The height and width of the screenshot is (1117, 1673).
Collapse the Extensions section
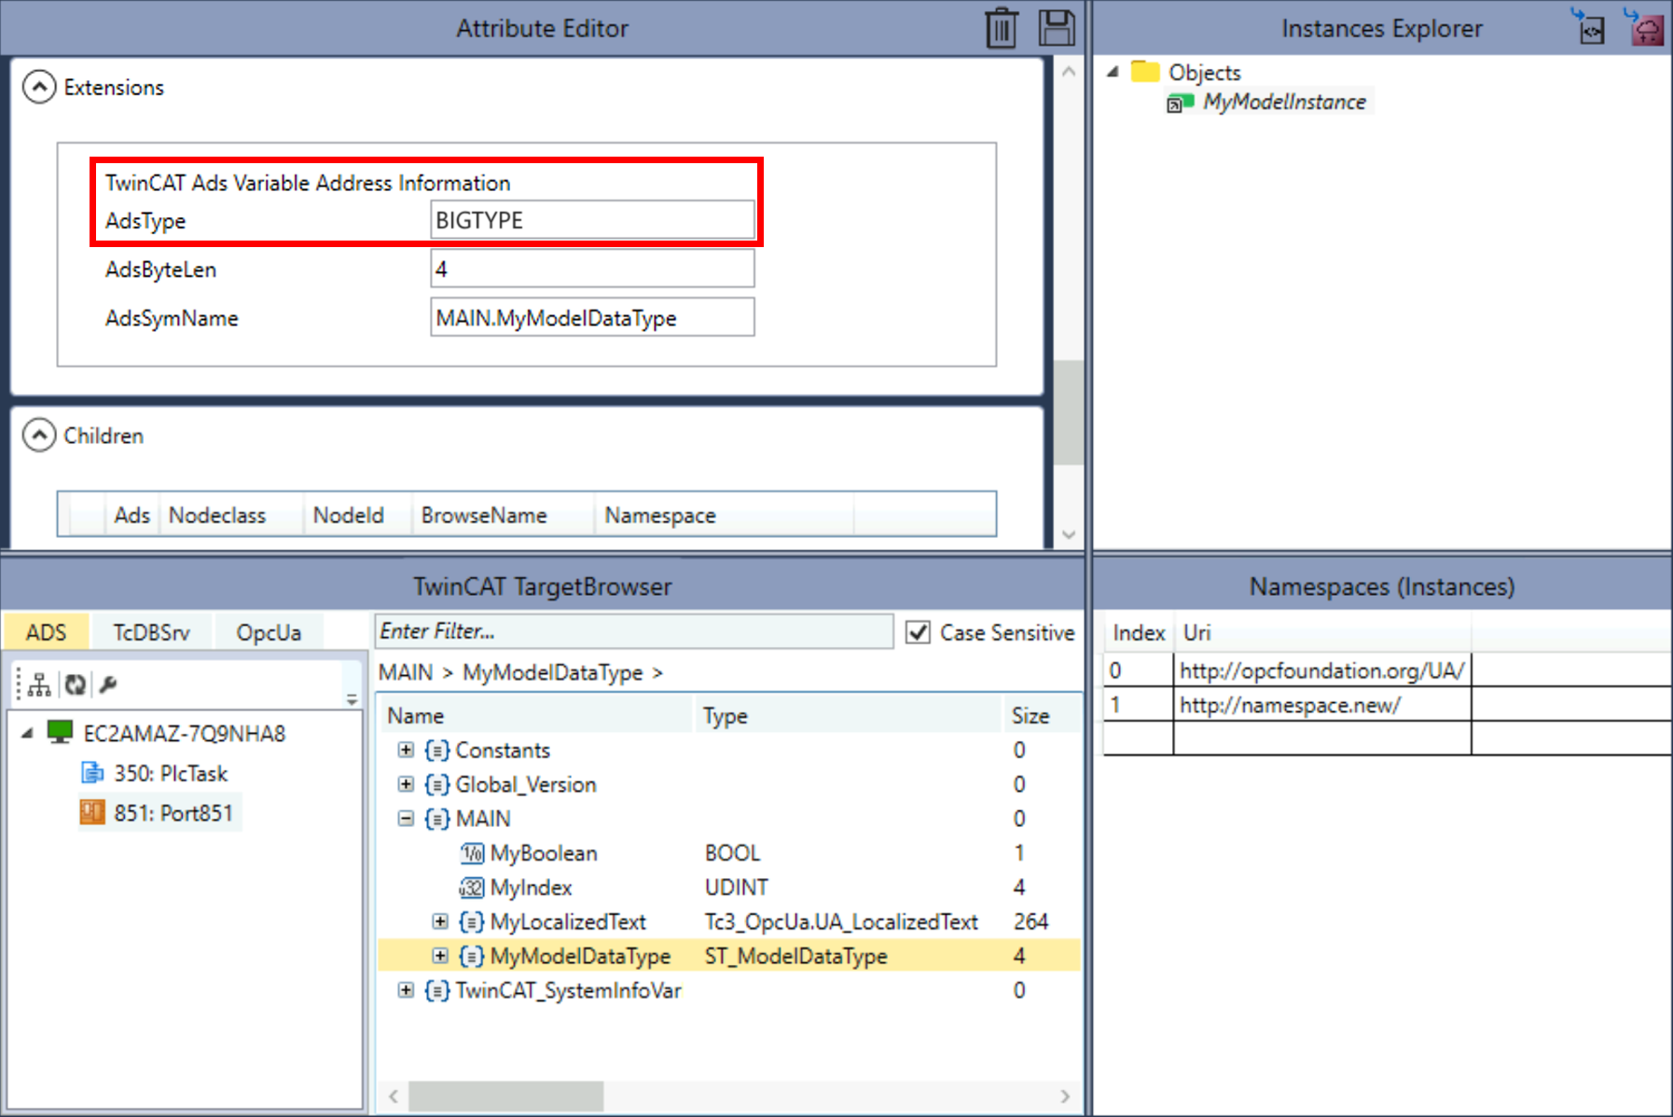click(39, 87)
